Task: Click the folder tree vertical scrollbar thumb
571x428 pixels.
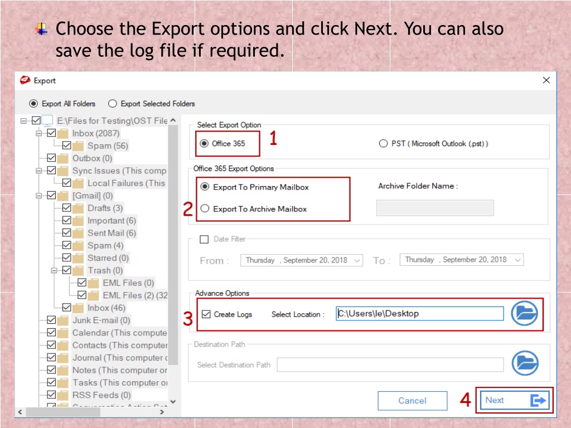Action: pos(173,245)
